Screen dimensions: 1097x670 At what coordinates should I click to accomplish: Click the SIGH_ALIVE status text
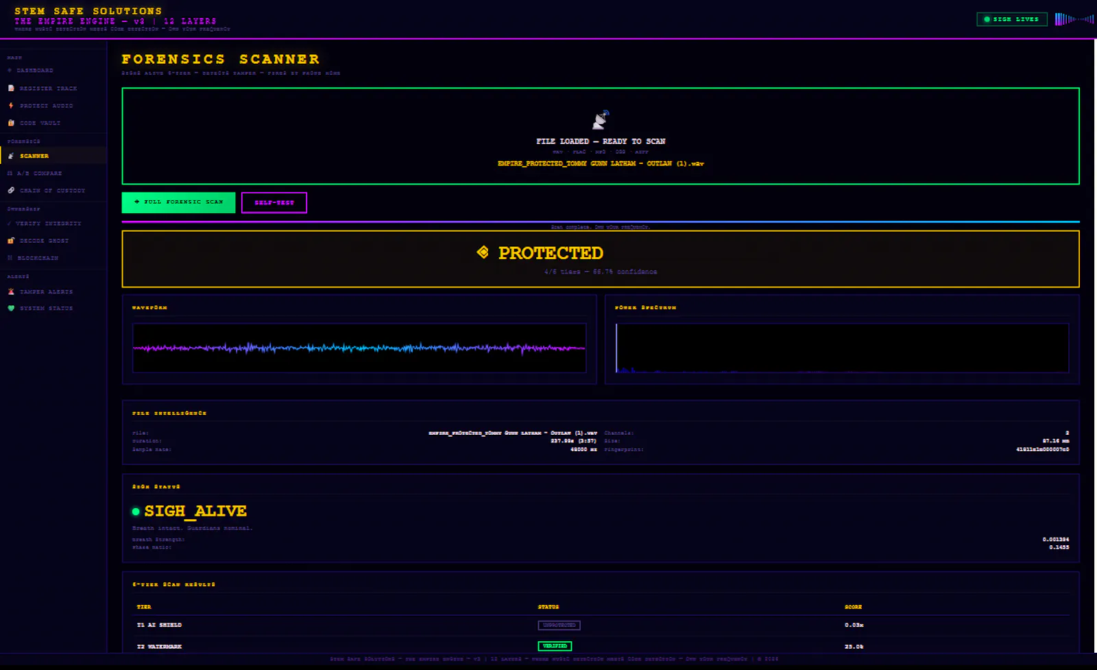(195, 512)
